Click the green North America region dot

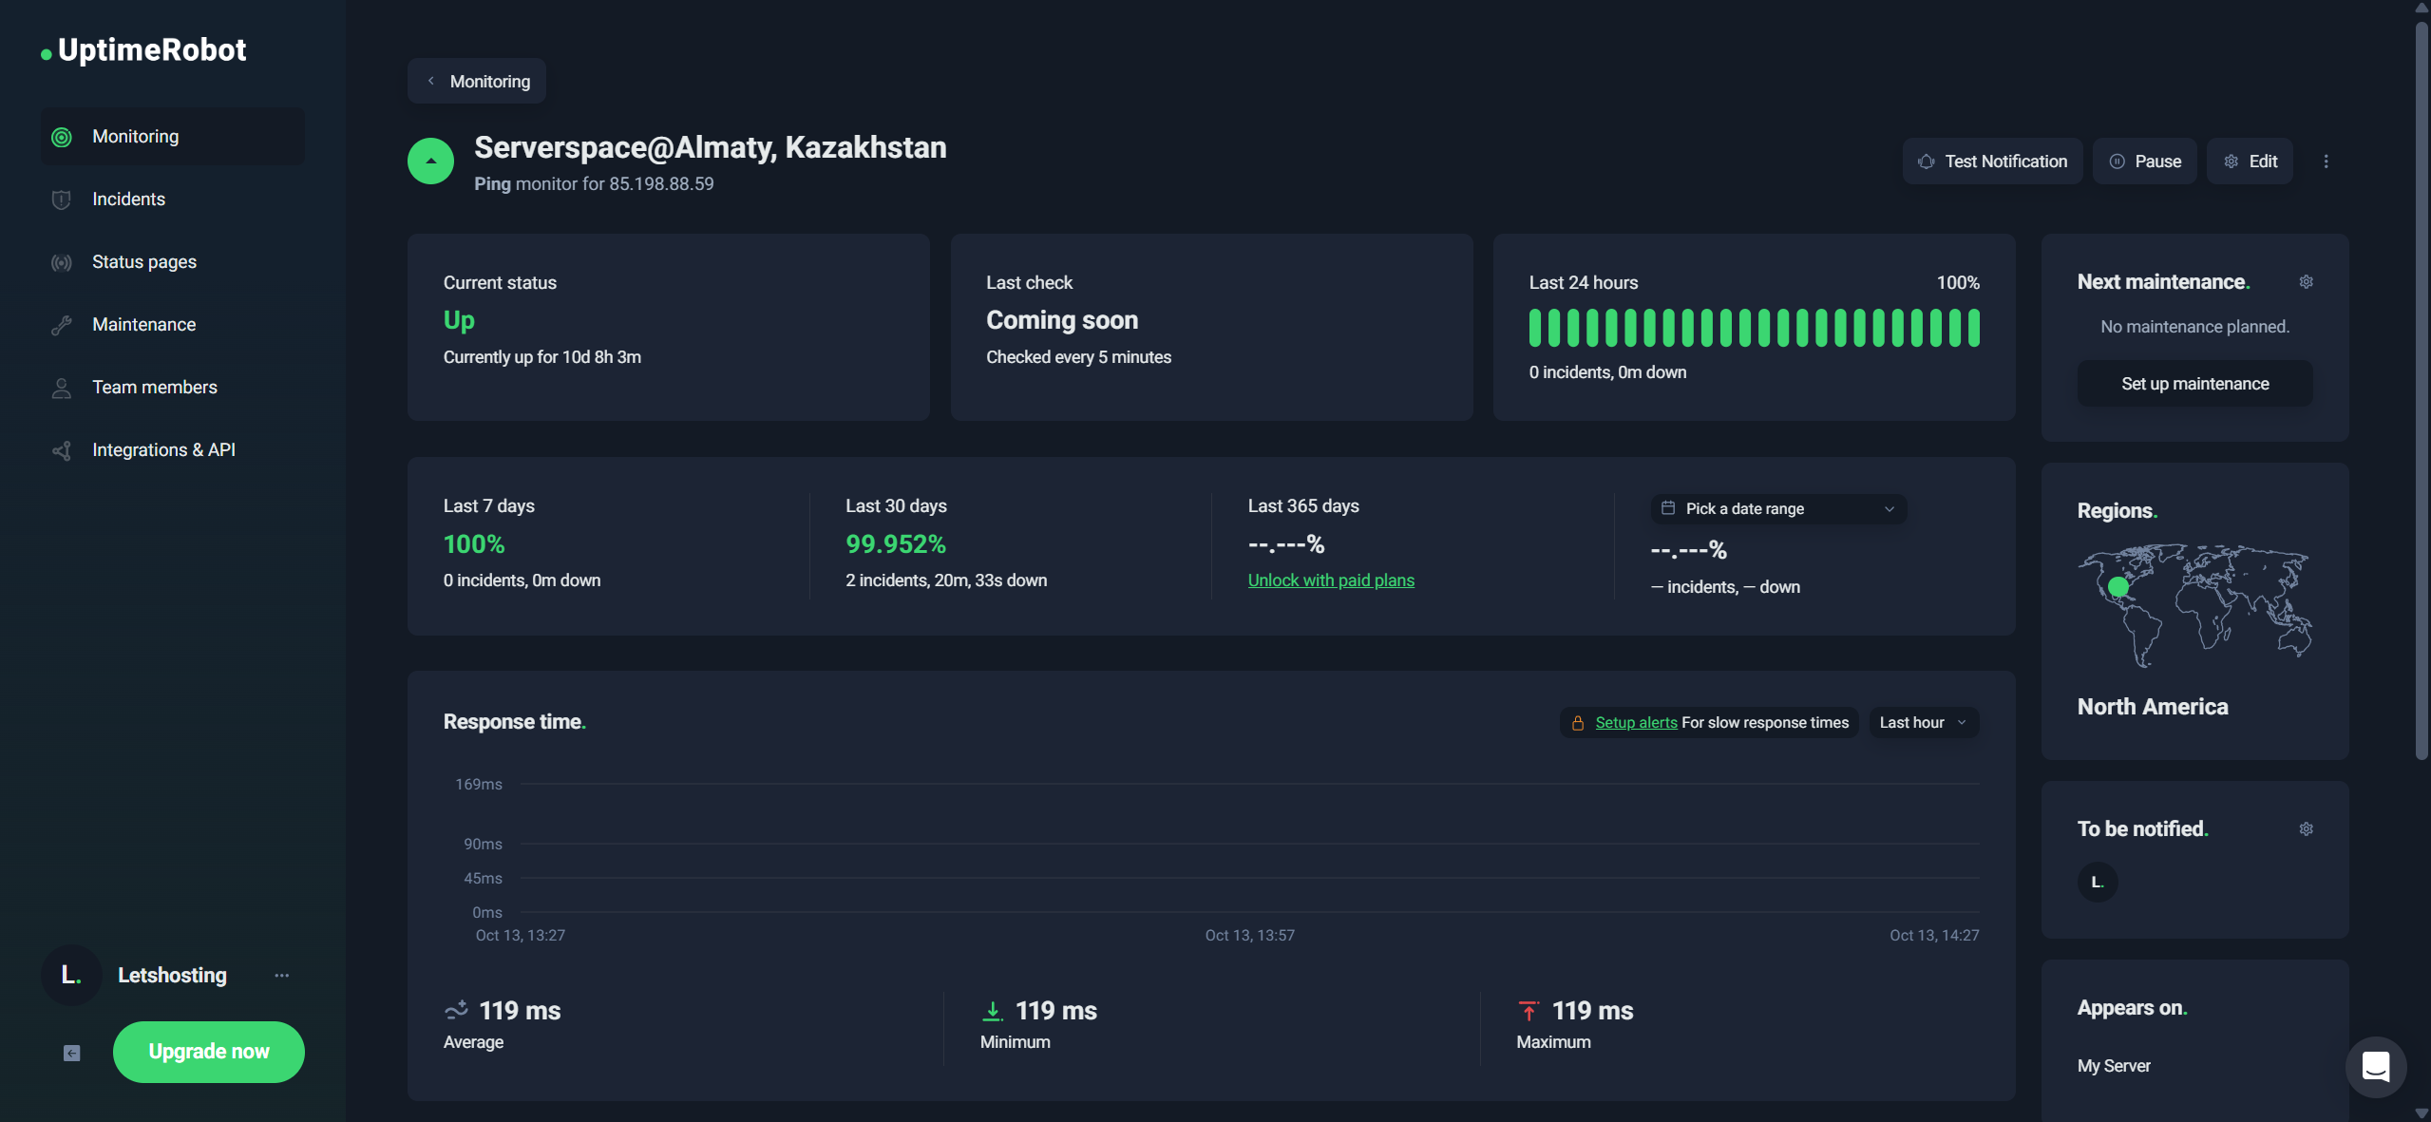2118,587
